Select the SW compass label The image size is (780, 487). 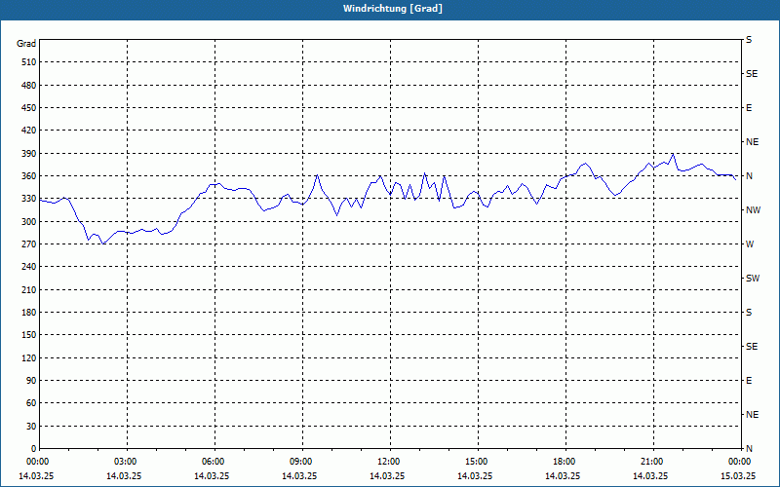tap(753, 279)
